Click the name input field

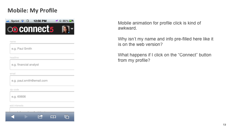click(42, 48)
